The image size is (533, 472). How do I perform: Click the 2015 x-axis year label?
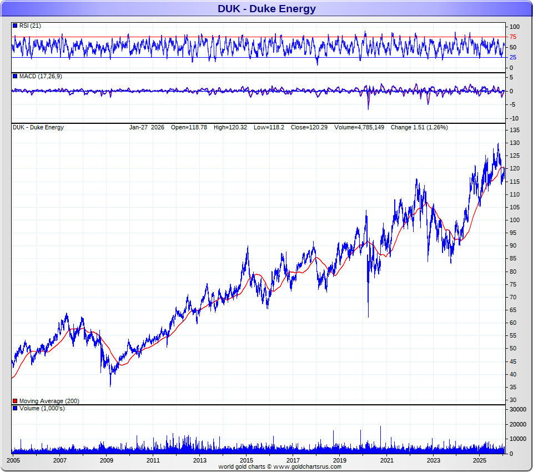tap(247, 460)
